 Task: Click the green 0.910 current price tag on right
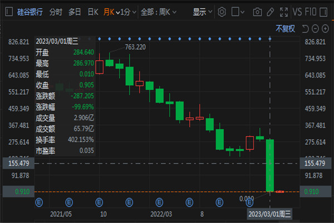coord(315,191)
